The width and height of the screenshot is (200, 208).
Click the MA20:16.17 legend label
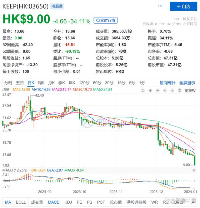[62, 90]
